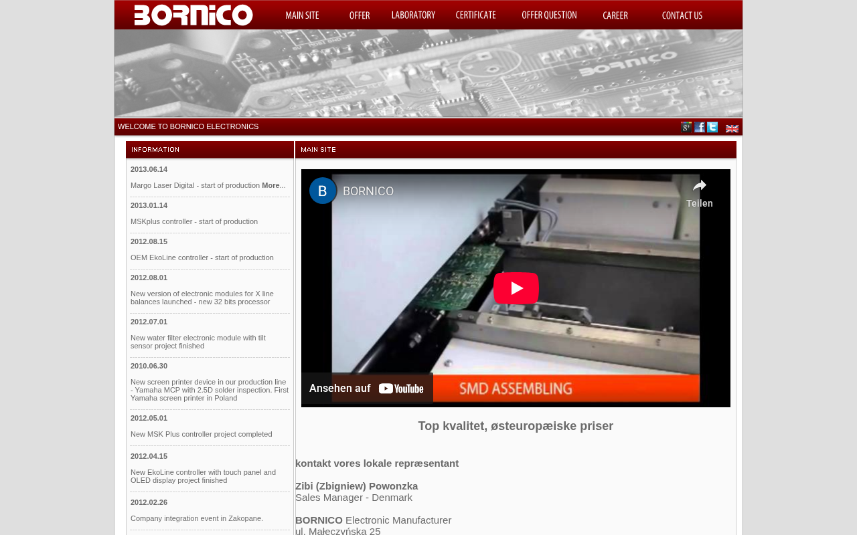Screen dimensions: 857x535
Task: Click 'kontakt vores lokale repræsentant' text
Action: click(377, 463)
